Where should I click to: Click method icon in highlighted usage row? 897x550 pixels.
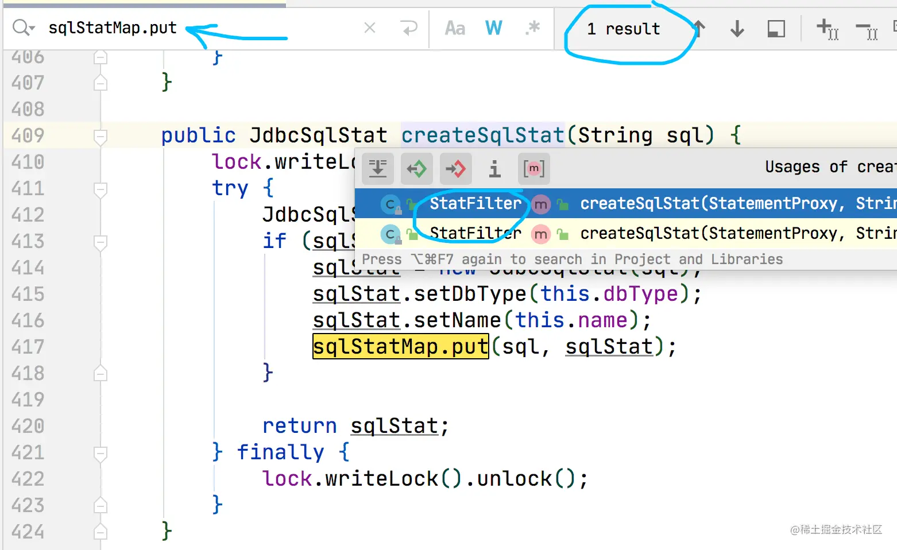click(x=540, y=204)
